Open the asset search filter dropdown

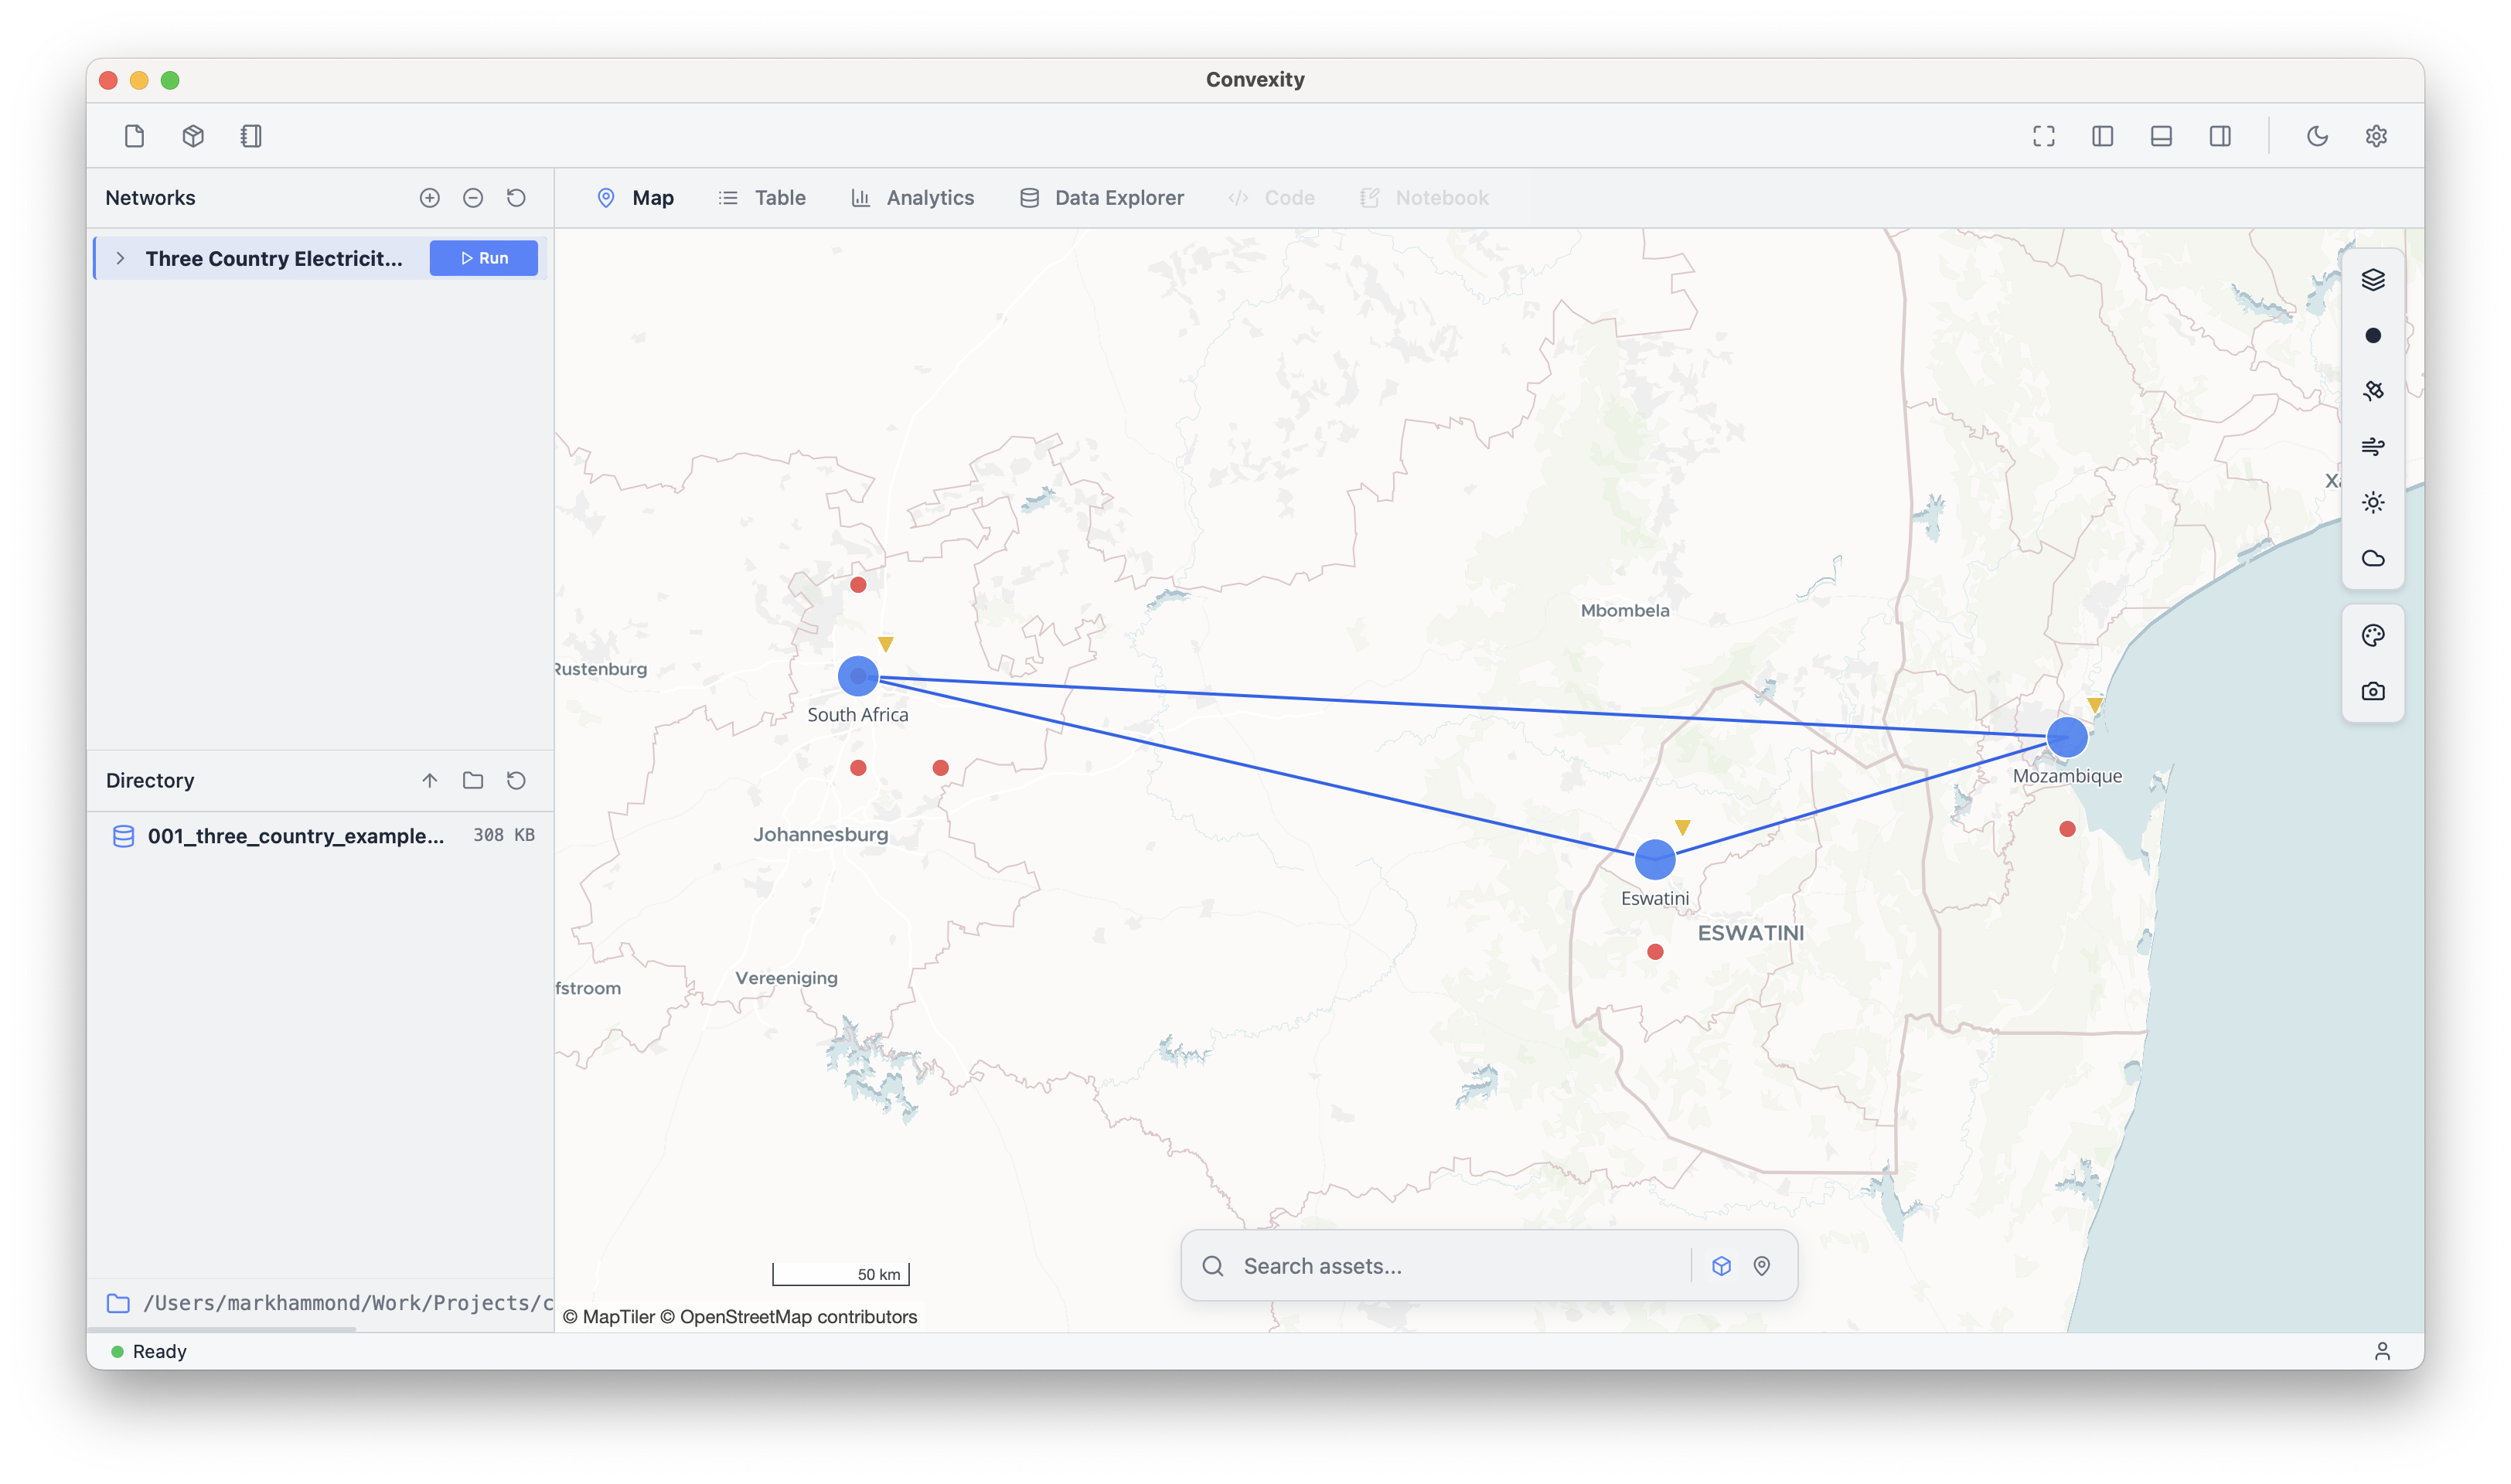coord(1722,1265)
